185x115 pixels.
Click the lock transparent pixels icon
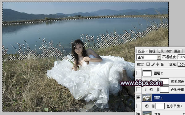click(x=148, y=64)
